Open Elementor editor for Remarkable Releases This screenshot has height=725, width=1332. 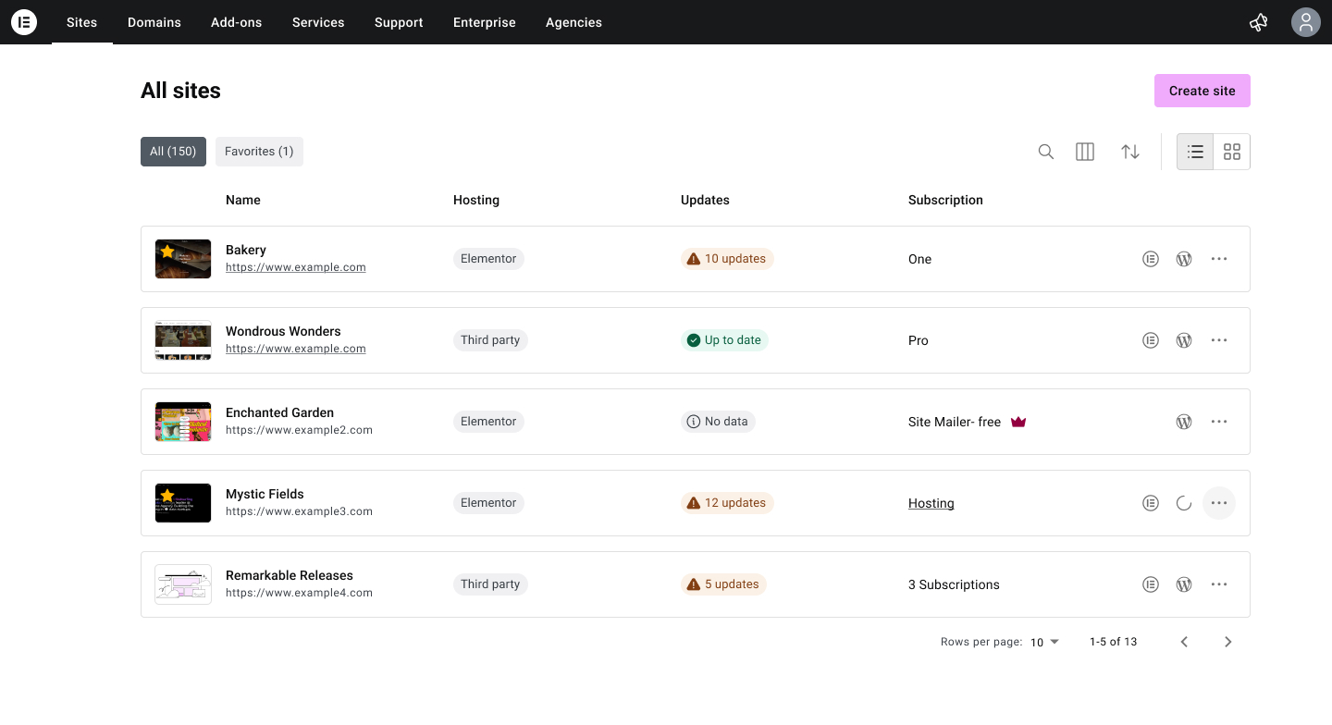[x=1151, y=584]
